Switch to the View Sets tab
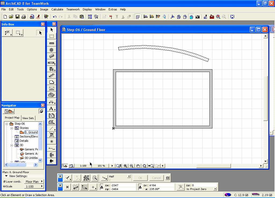 point(28,118)
